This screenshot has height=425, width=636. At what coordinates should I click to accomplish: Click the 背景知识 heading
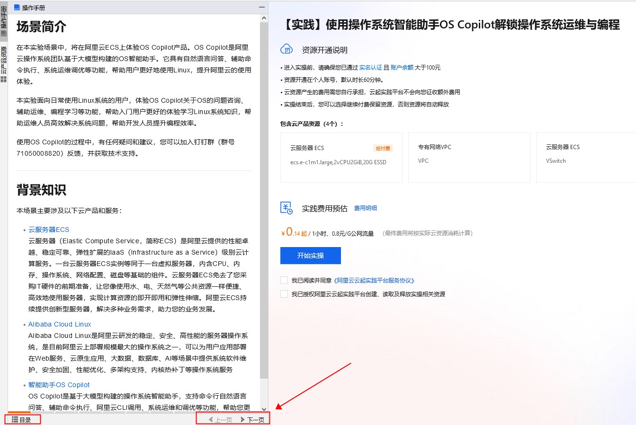point(41,190)
